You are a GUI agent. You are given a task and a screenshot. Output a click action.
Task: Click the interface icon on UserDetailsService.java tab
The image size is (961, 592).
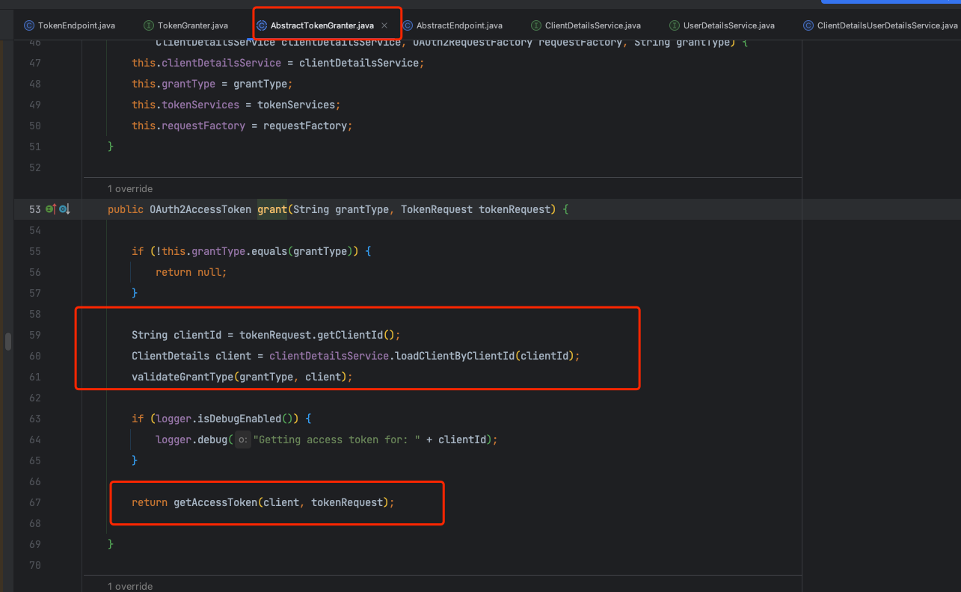(675, 25)
